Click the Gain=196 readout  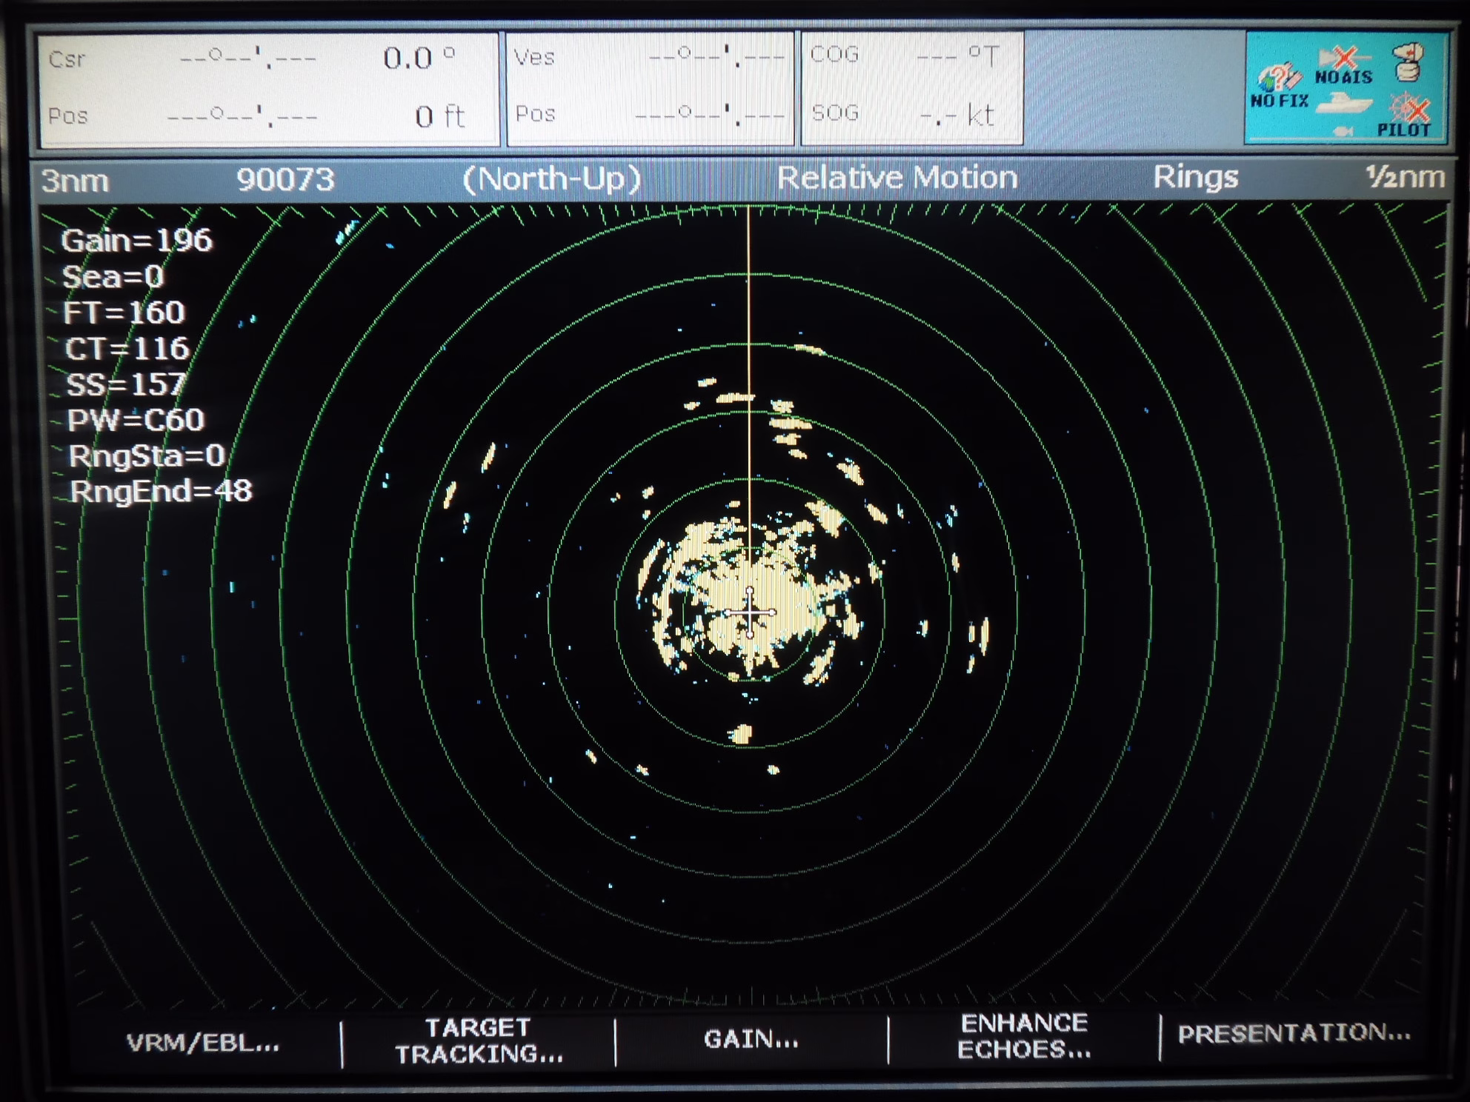tap(136, 241)
